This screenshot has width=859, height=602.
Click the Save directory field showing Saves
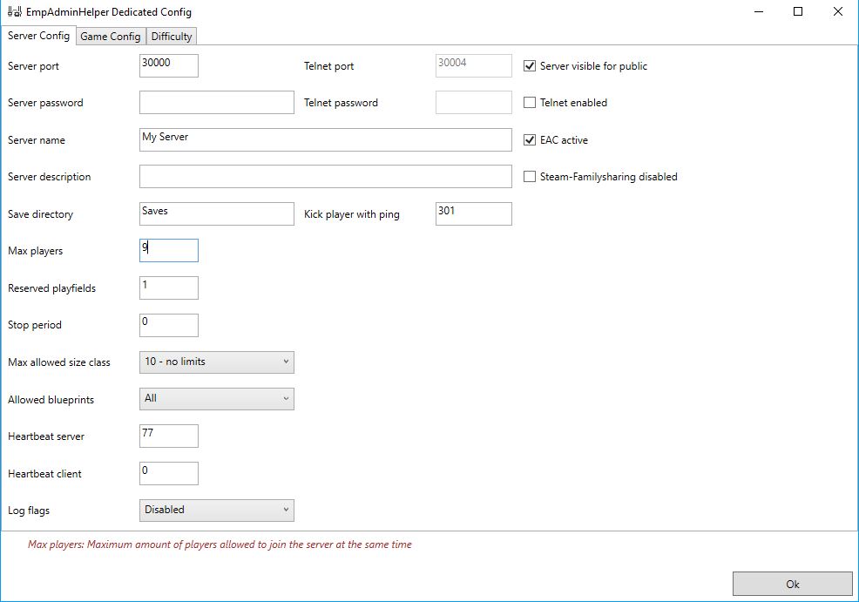[x=216, y=213]
